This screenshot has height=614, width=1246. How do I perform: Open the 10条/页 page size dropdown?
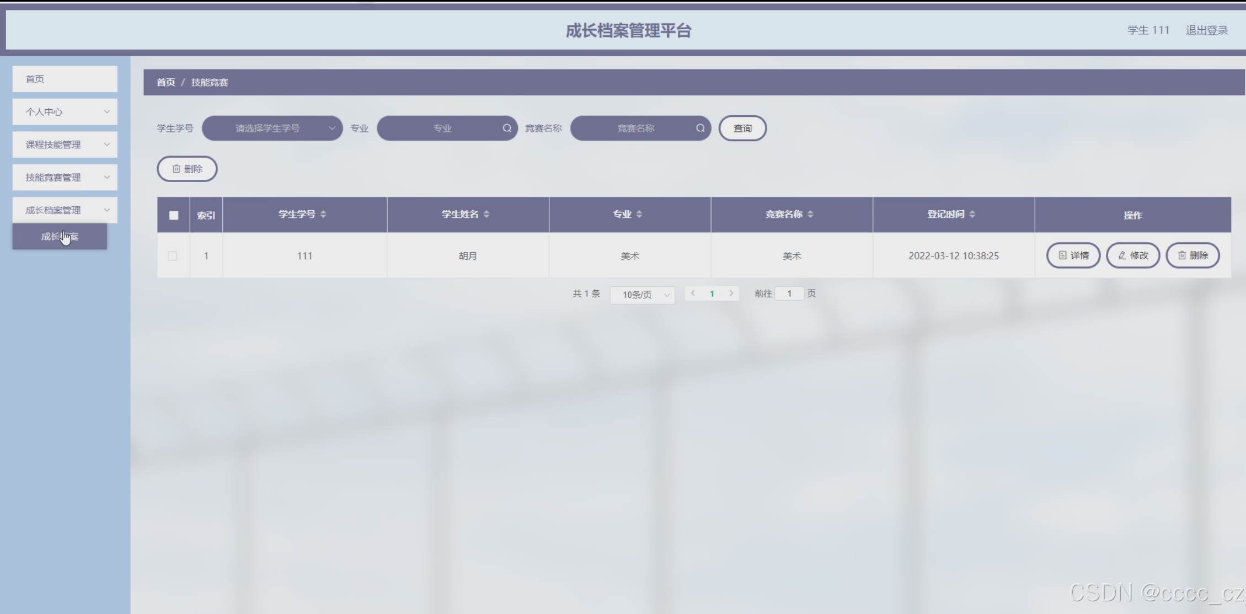[642, 295]
